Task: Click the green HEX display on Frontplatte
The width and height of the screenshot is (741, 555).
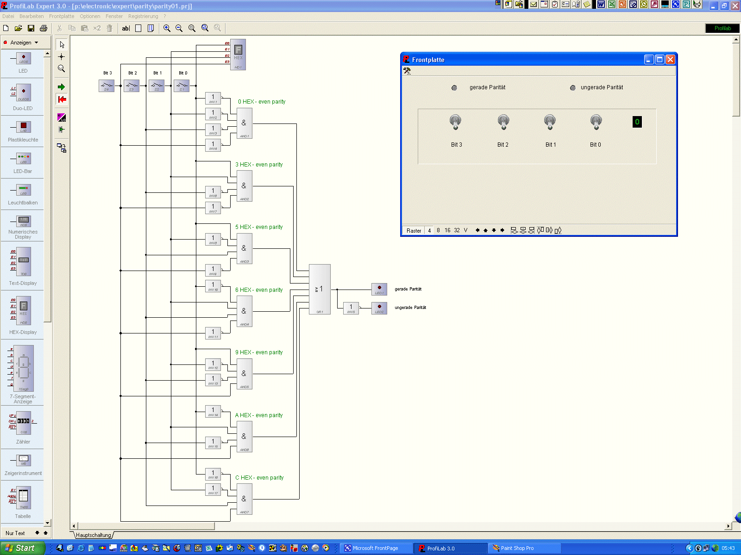Action: coord(637,122)
